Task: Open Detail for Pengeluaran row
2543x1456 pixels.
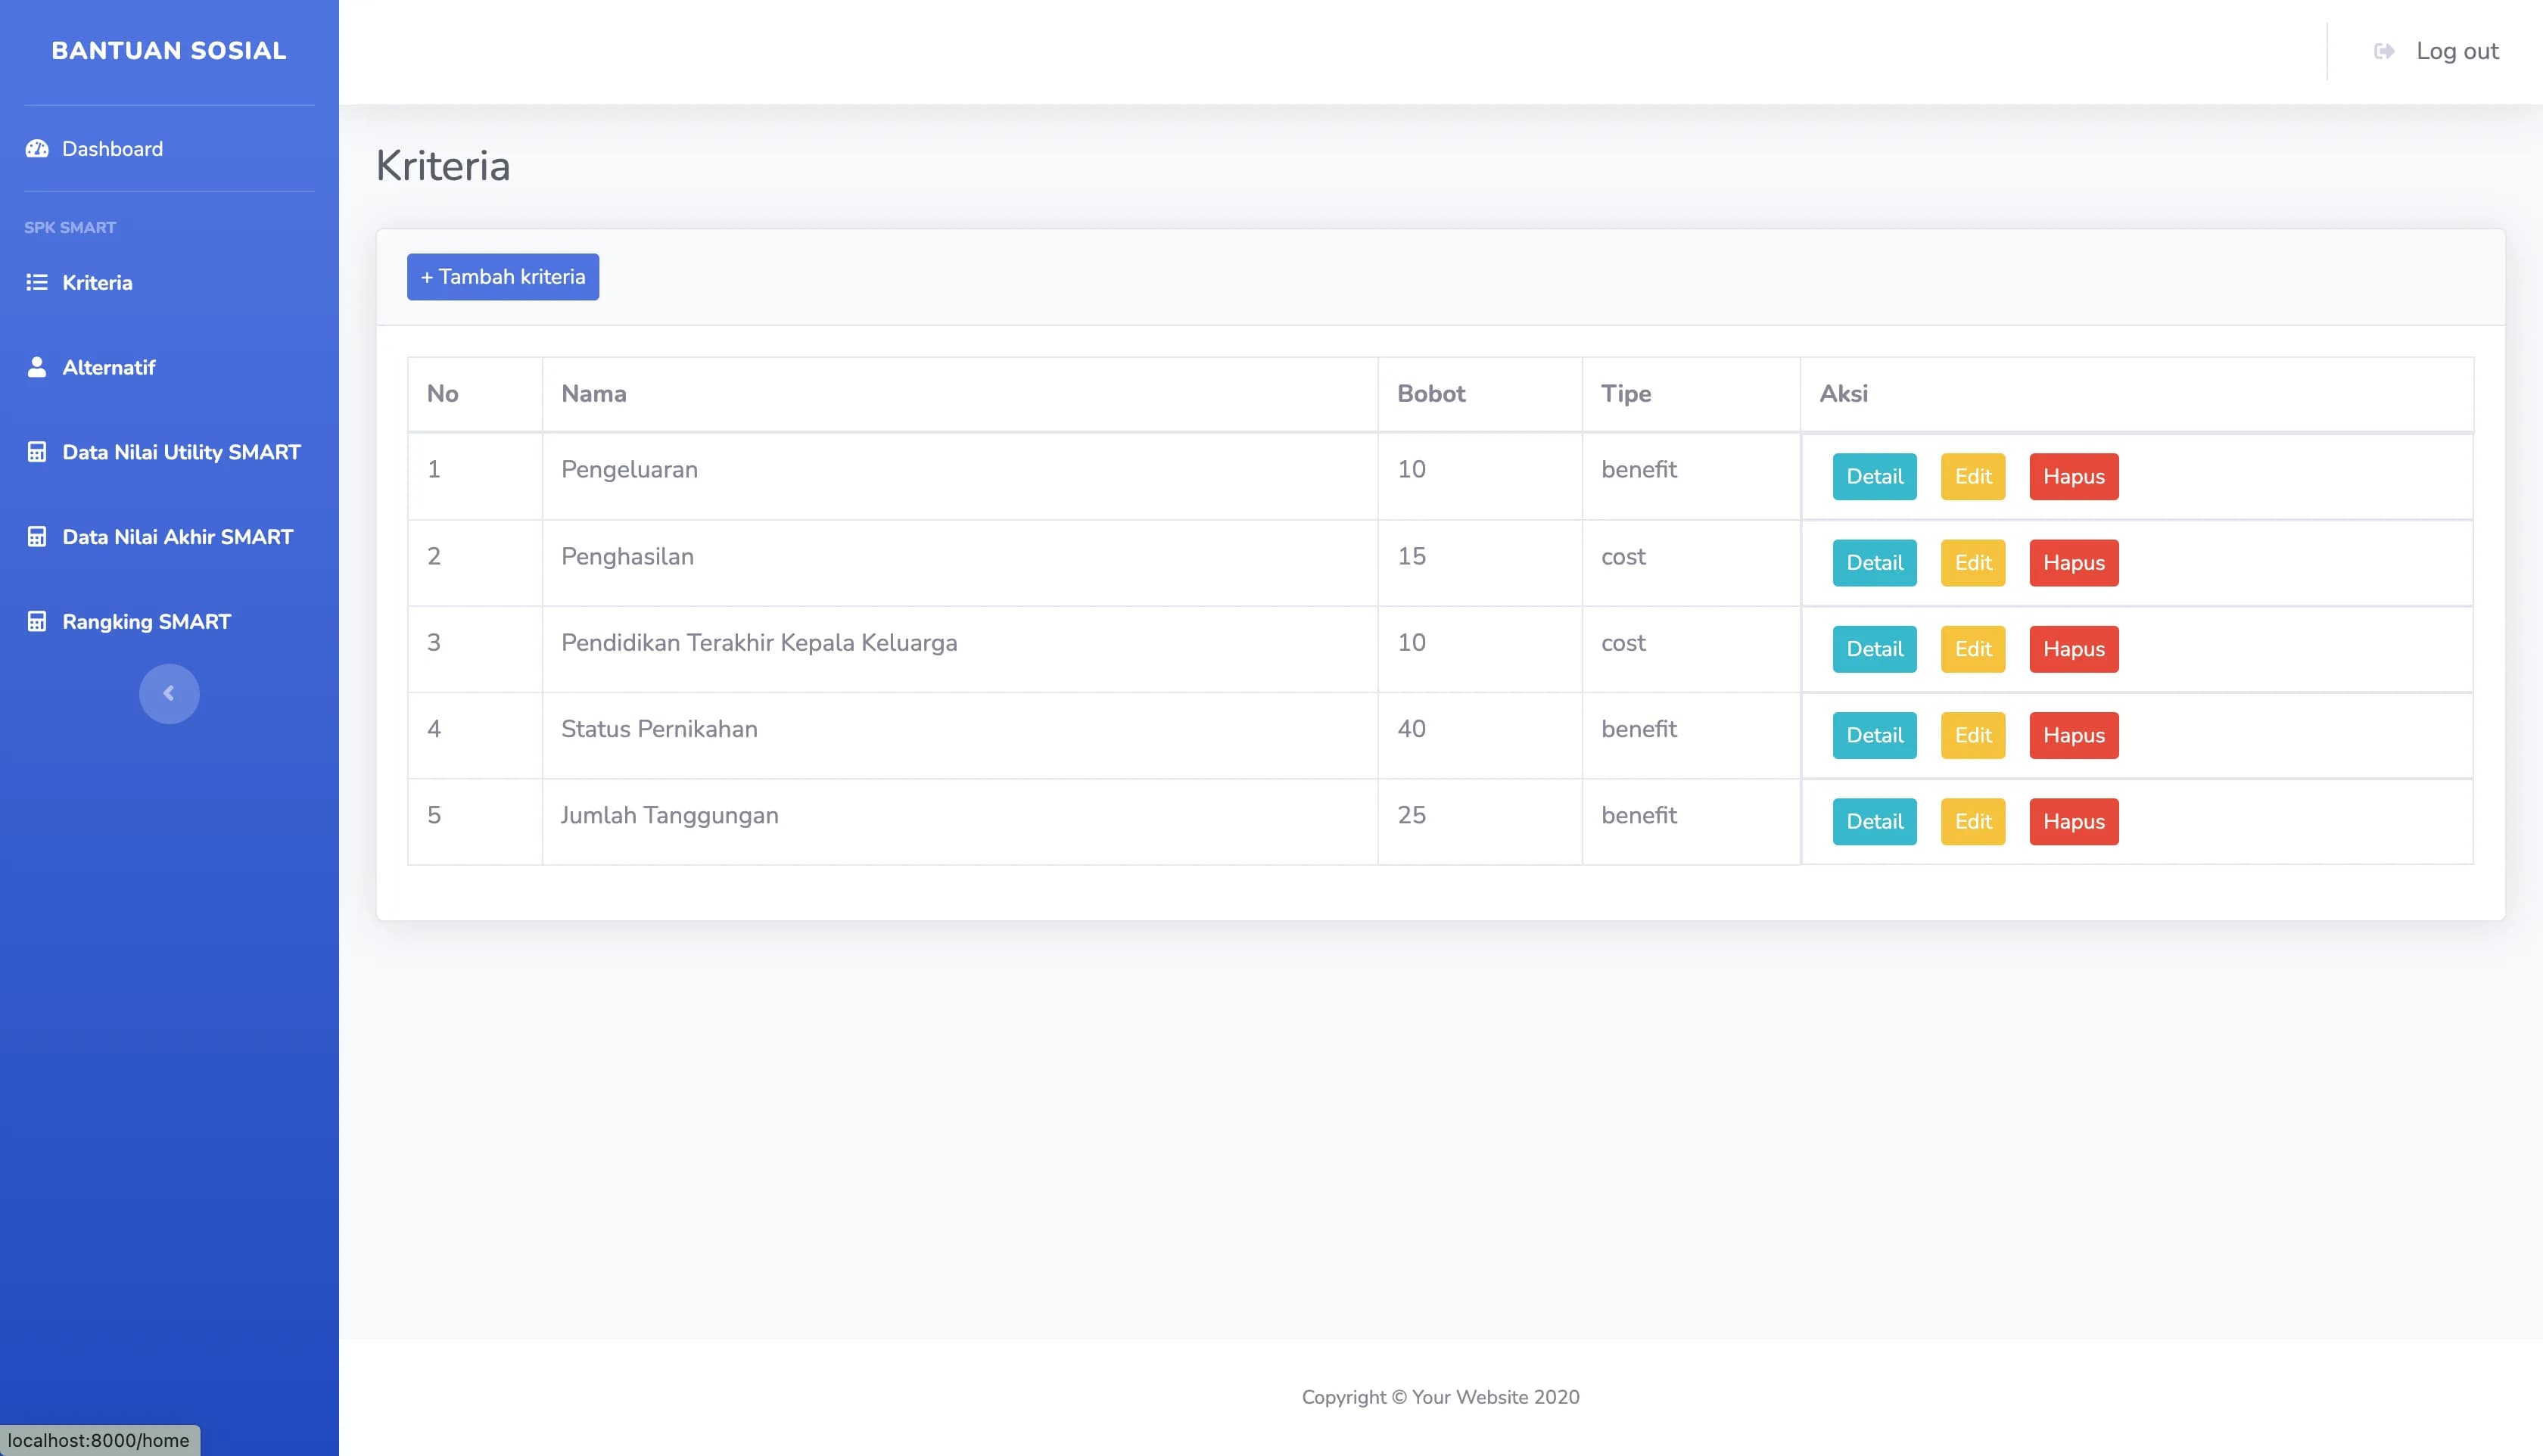Action: pyautogui.click(x=1874, y=477)
